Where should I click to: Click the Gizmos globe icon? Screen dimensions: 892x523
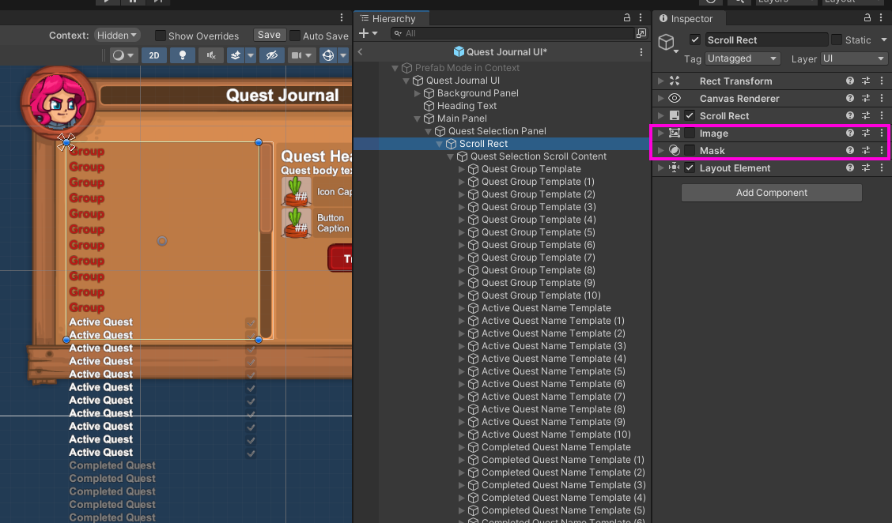(328, 55)
